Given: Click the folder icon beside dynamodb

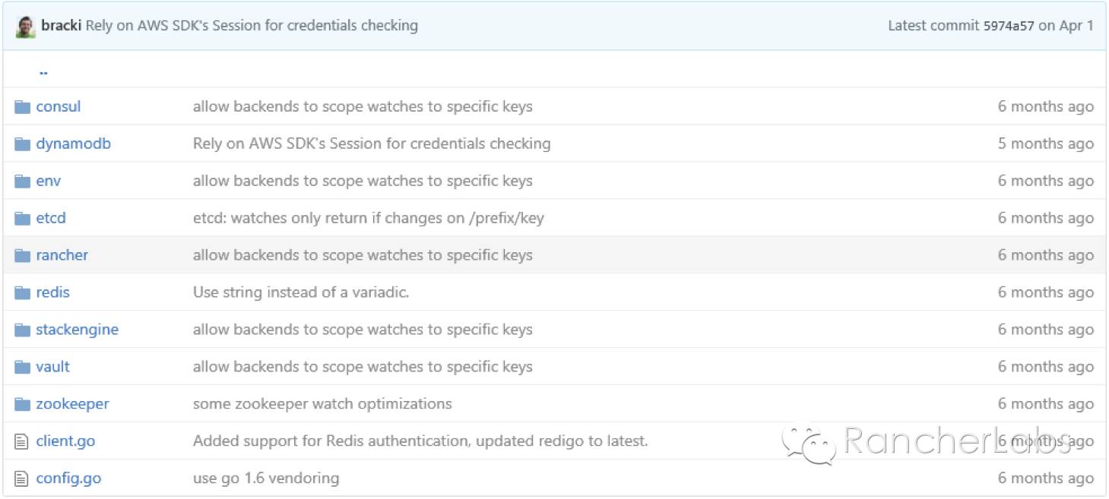Looking at the screenshot, I should click(x=22, y=144).
